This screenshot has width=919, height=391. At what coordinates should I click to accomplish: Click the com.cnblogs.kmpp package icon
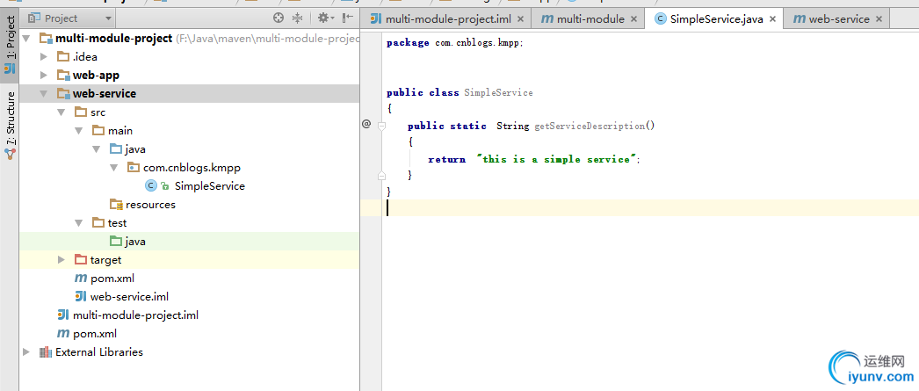(x=133, y=168)
